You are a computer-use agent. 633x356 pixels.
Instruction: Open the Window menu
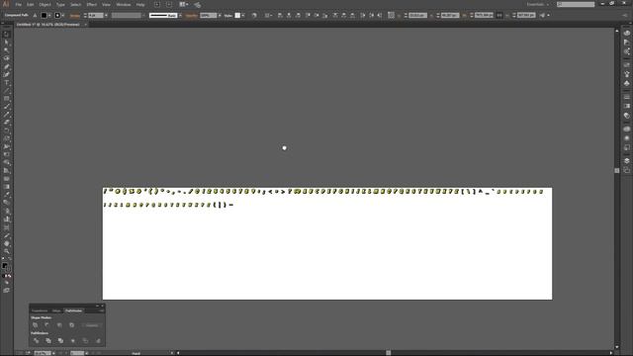click(124, 4)
